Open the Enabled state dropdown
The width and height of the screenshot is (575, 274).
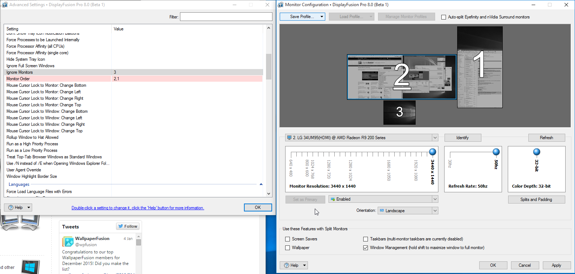pos(435,199)
